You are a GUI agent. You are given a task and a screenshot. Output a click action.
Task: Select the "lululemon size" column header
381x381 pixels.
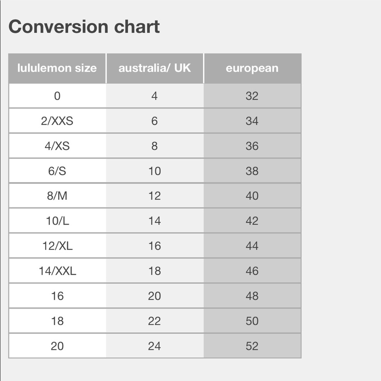tap(57, 69)
